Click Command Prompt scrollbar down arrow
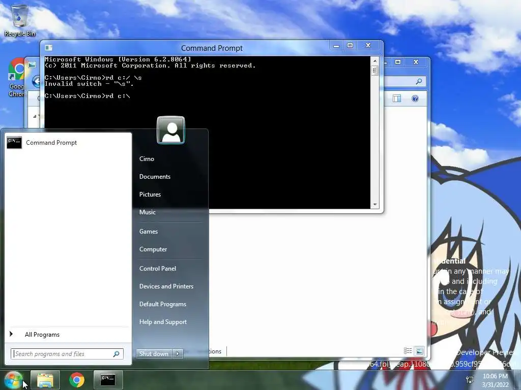 [x=375, y=205]
